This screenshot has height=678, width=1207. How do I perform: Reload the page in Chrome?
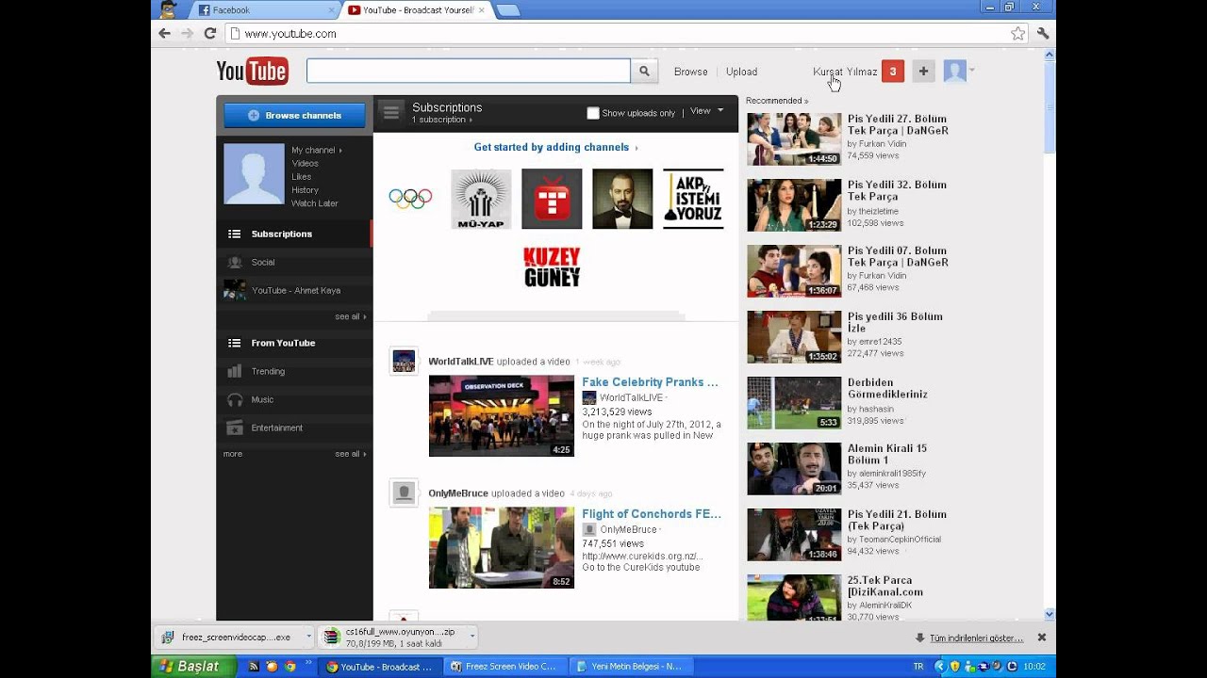pos(209,33)
